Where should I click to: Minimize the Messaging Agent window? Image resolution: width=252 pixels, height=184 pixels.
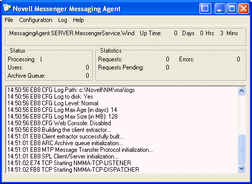click(220, 8)
